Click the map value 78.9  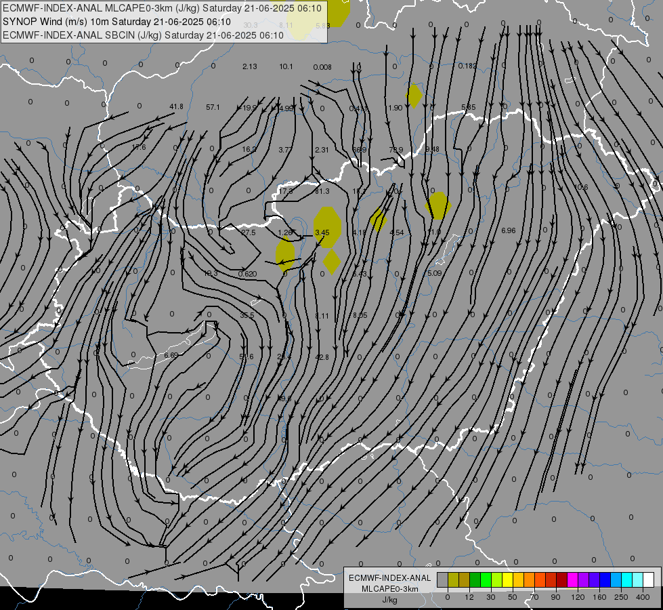(395, 149)
